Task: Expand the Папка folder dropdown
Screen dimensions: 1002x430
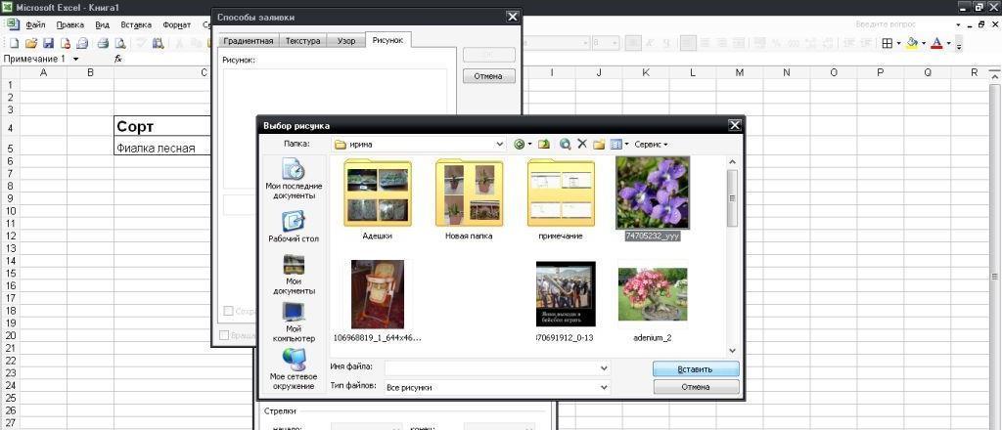Action: point(500,144)
